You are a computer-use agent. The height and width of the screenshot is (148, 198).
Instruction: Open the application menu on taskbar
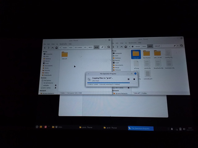[x=37, y=127]
